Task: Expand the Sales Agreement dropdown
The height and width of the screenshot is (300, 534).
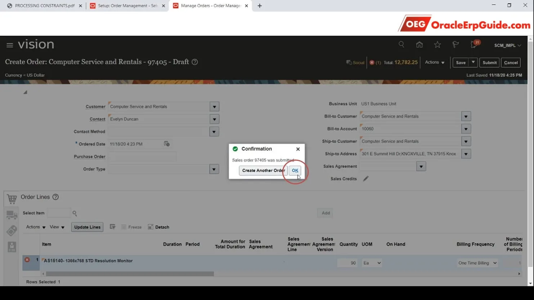Action: 421,166
